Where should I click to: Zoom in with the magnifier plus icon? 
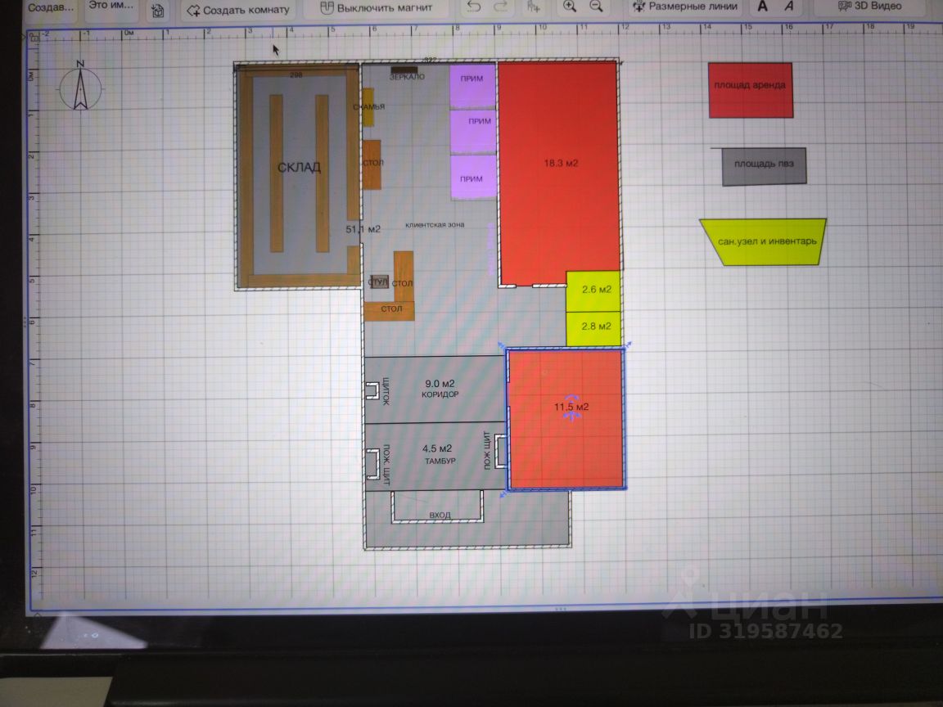pos(569,7)
